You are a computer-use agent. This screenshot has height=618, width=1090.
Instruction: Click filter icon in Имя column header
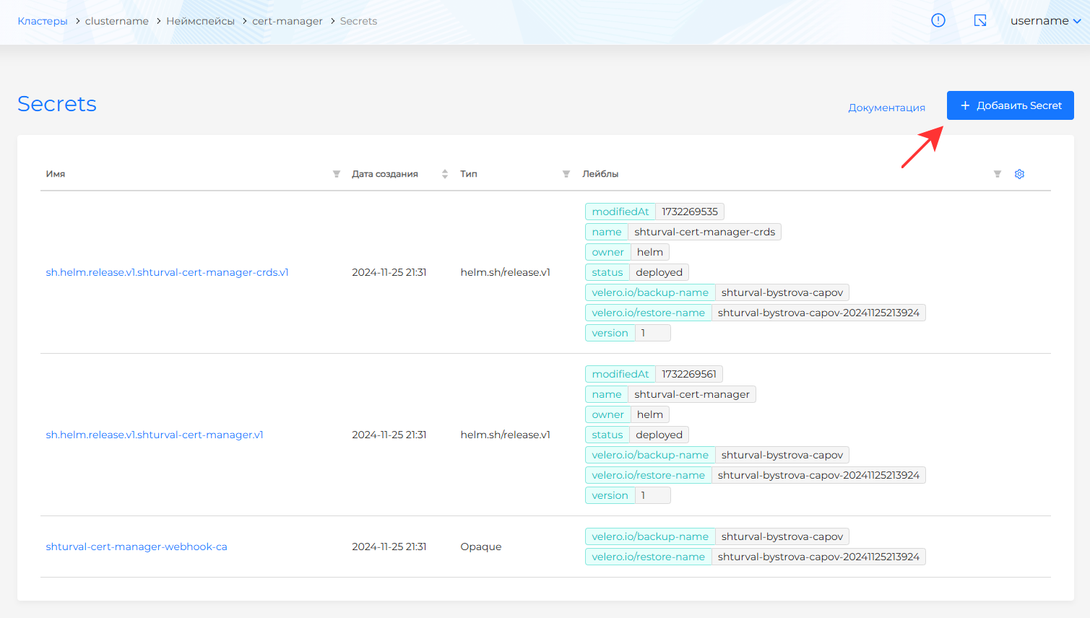(336, 174)
